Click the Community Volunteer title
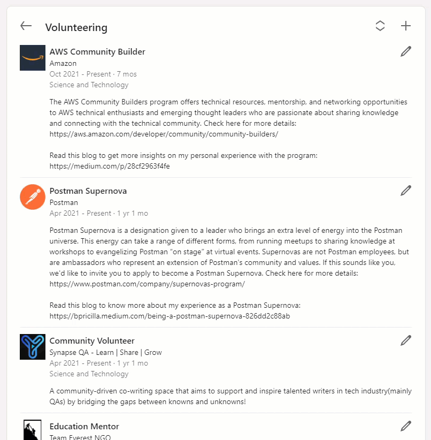431x440 pixels. point(92,341)
